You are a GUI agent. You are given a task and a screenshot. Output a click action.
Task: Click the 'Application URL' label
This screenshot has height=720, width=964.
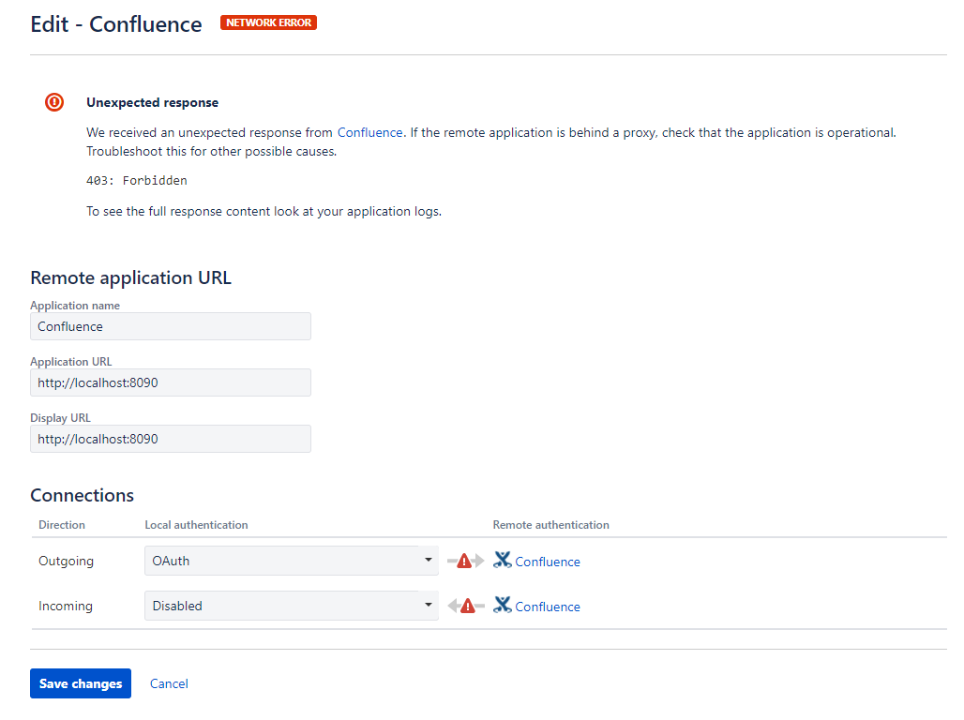point(70,362)
